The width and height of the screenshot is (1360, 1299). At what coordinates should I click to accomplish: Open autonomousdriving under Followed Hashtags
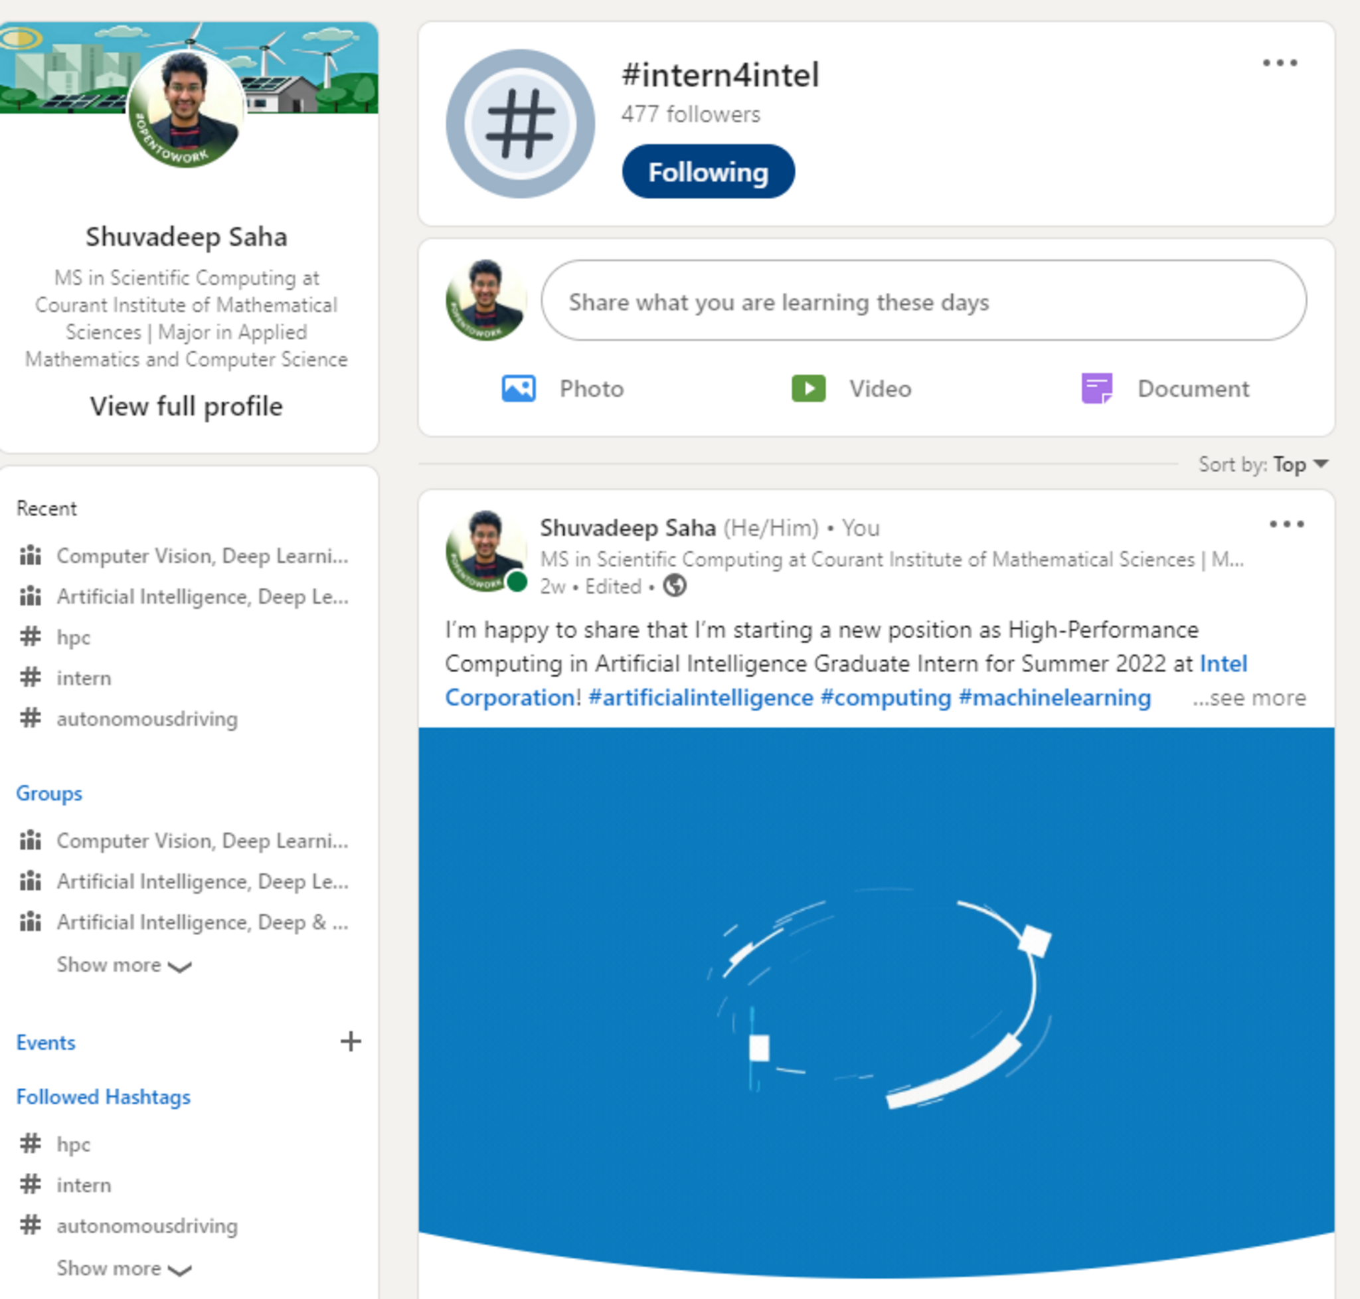(x=147, y=1225)
